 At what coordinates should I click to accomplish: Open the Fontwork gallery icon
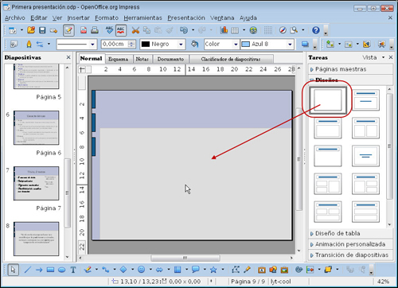coord(262,270)
